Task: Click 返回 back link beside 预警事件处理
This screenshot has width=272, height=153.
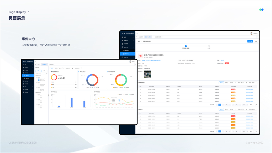Action: [x=138, y=42]
